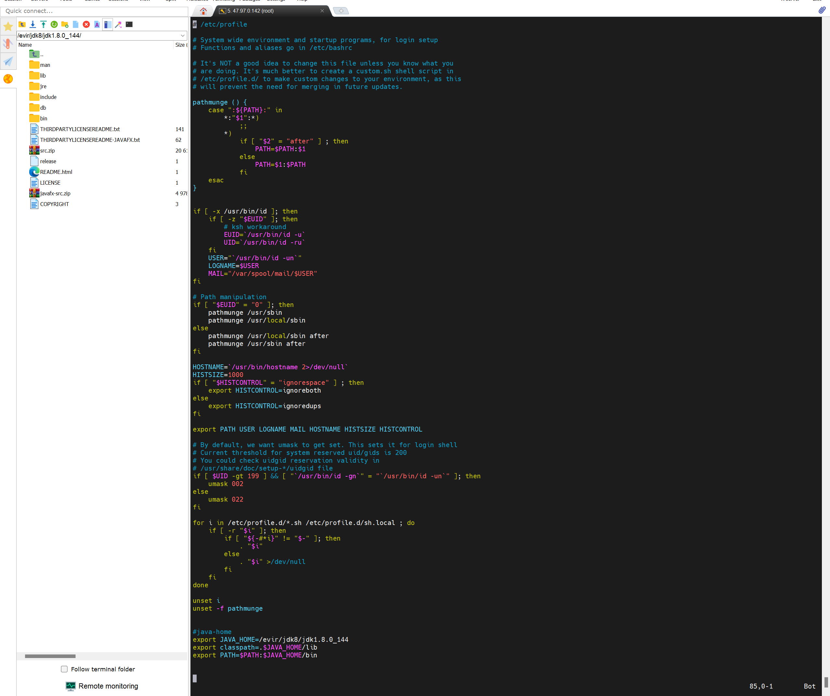
Task: Create a new folder via toolbar icon
Action: click(x=65, y=25)
